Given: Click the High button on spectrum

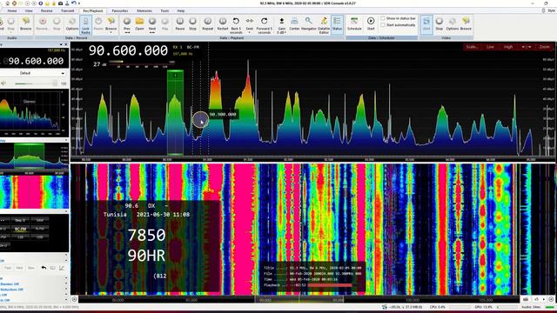Looking at the screenshot, I should (508, 47).
